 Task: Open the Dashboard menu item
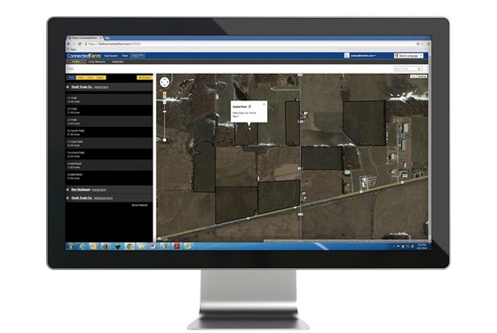111,55
